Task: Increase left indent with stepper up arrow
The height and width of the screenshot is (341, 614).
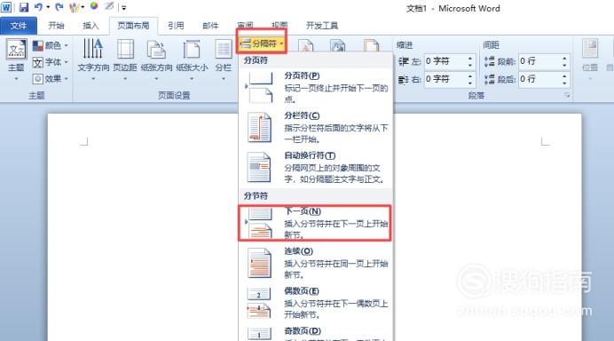Action: coord(470,59)
